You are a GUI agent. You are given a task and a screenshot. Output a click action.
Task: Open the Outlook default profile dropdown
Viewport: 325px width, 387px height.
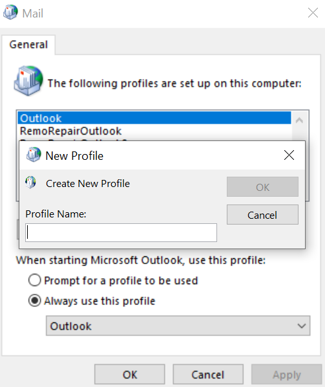click(x=178, y=326)
